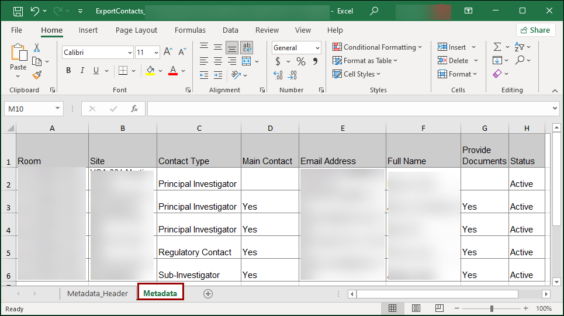Image resolution: width=564 pixels, height=316 pixels.
Task: Open the Page Layout ribbon tab
Action: tap(136, 30)
